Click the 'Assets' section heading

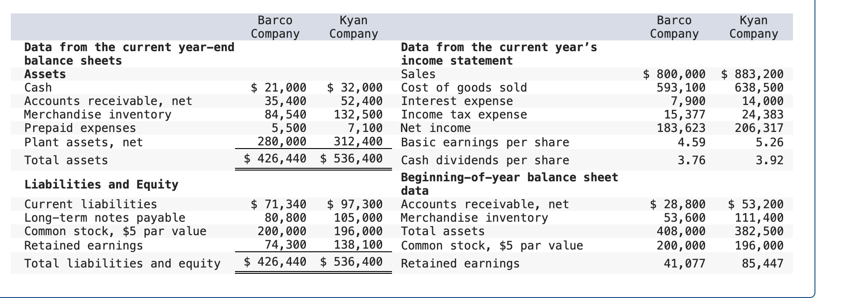click(x=45, y=74)
